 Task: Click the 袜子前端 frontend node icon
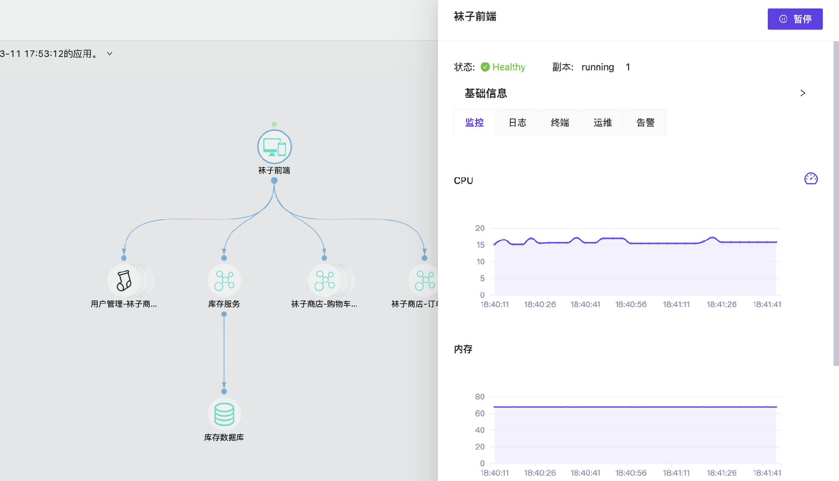click(x=274, y=147)
